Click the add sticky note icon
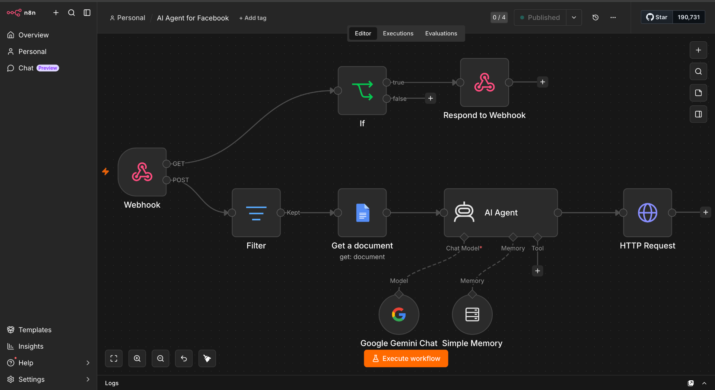This screenshot has height=390, width=715. coord(698,93)
